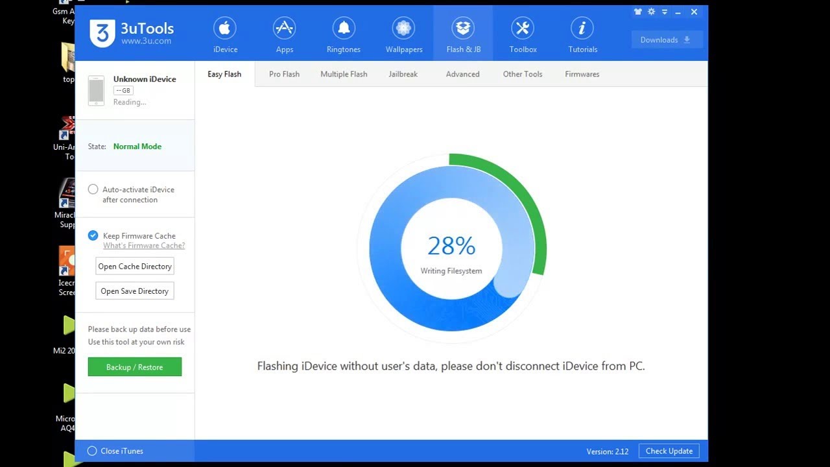Switch to Easy Flash tab
This screenshot has height=467, width=830.
(x=224, y=74)
